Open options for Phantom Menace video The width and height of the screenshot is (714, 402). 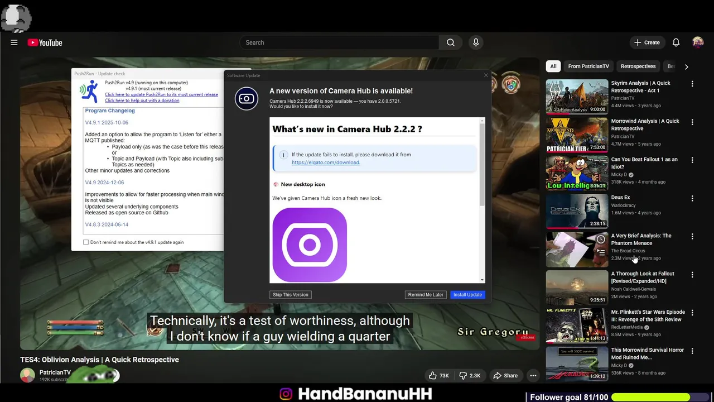pyautogui.click(x=692, y=236)
